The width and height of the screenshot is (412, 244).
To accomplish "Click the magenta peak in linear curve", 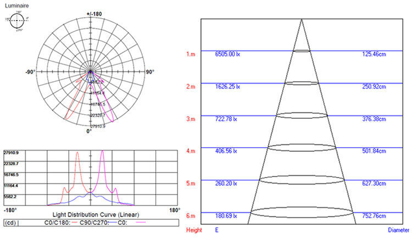I will pyautogui.click(x=102, y=153).
